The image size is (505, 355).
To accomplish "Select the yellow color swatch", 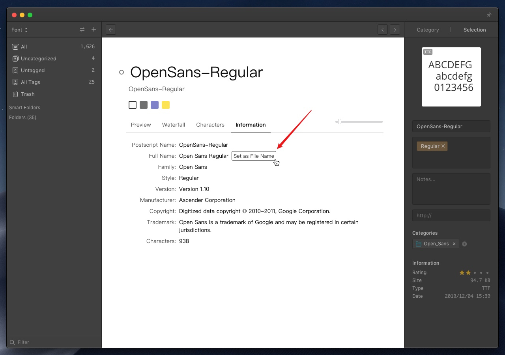I will coord(166,105).
